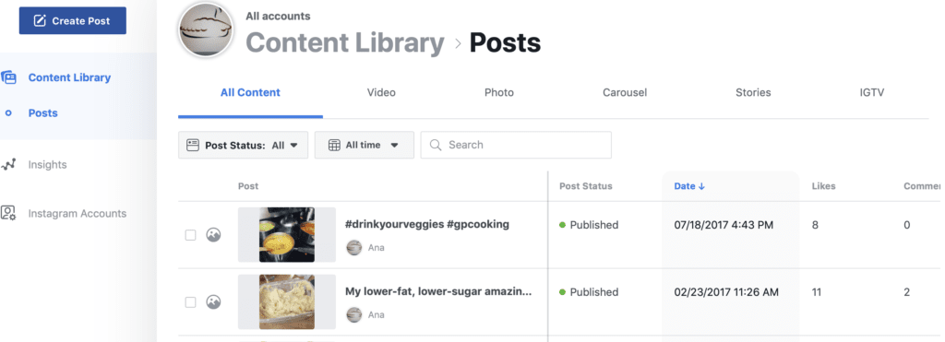945x342 pixels.
Task: Select the lower-fat, lower-sugar post checkbox
Action: click(x=190, y=302)
